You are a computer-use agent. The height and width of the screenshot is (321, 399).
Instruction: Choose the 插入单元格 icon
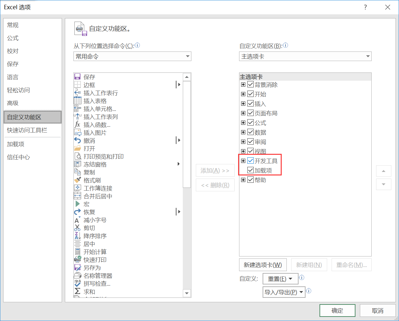77,109
